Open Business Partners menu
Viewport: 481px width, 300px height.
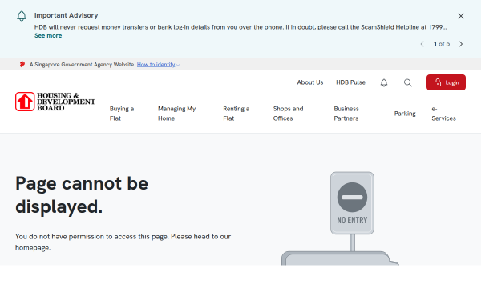[x=346, y=114]
